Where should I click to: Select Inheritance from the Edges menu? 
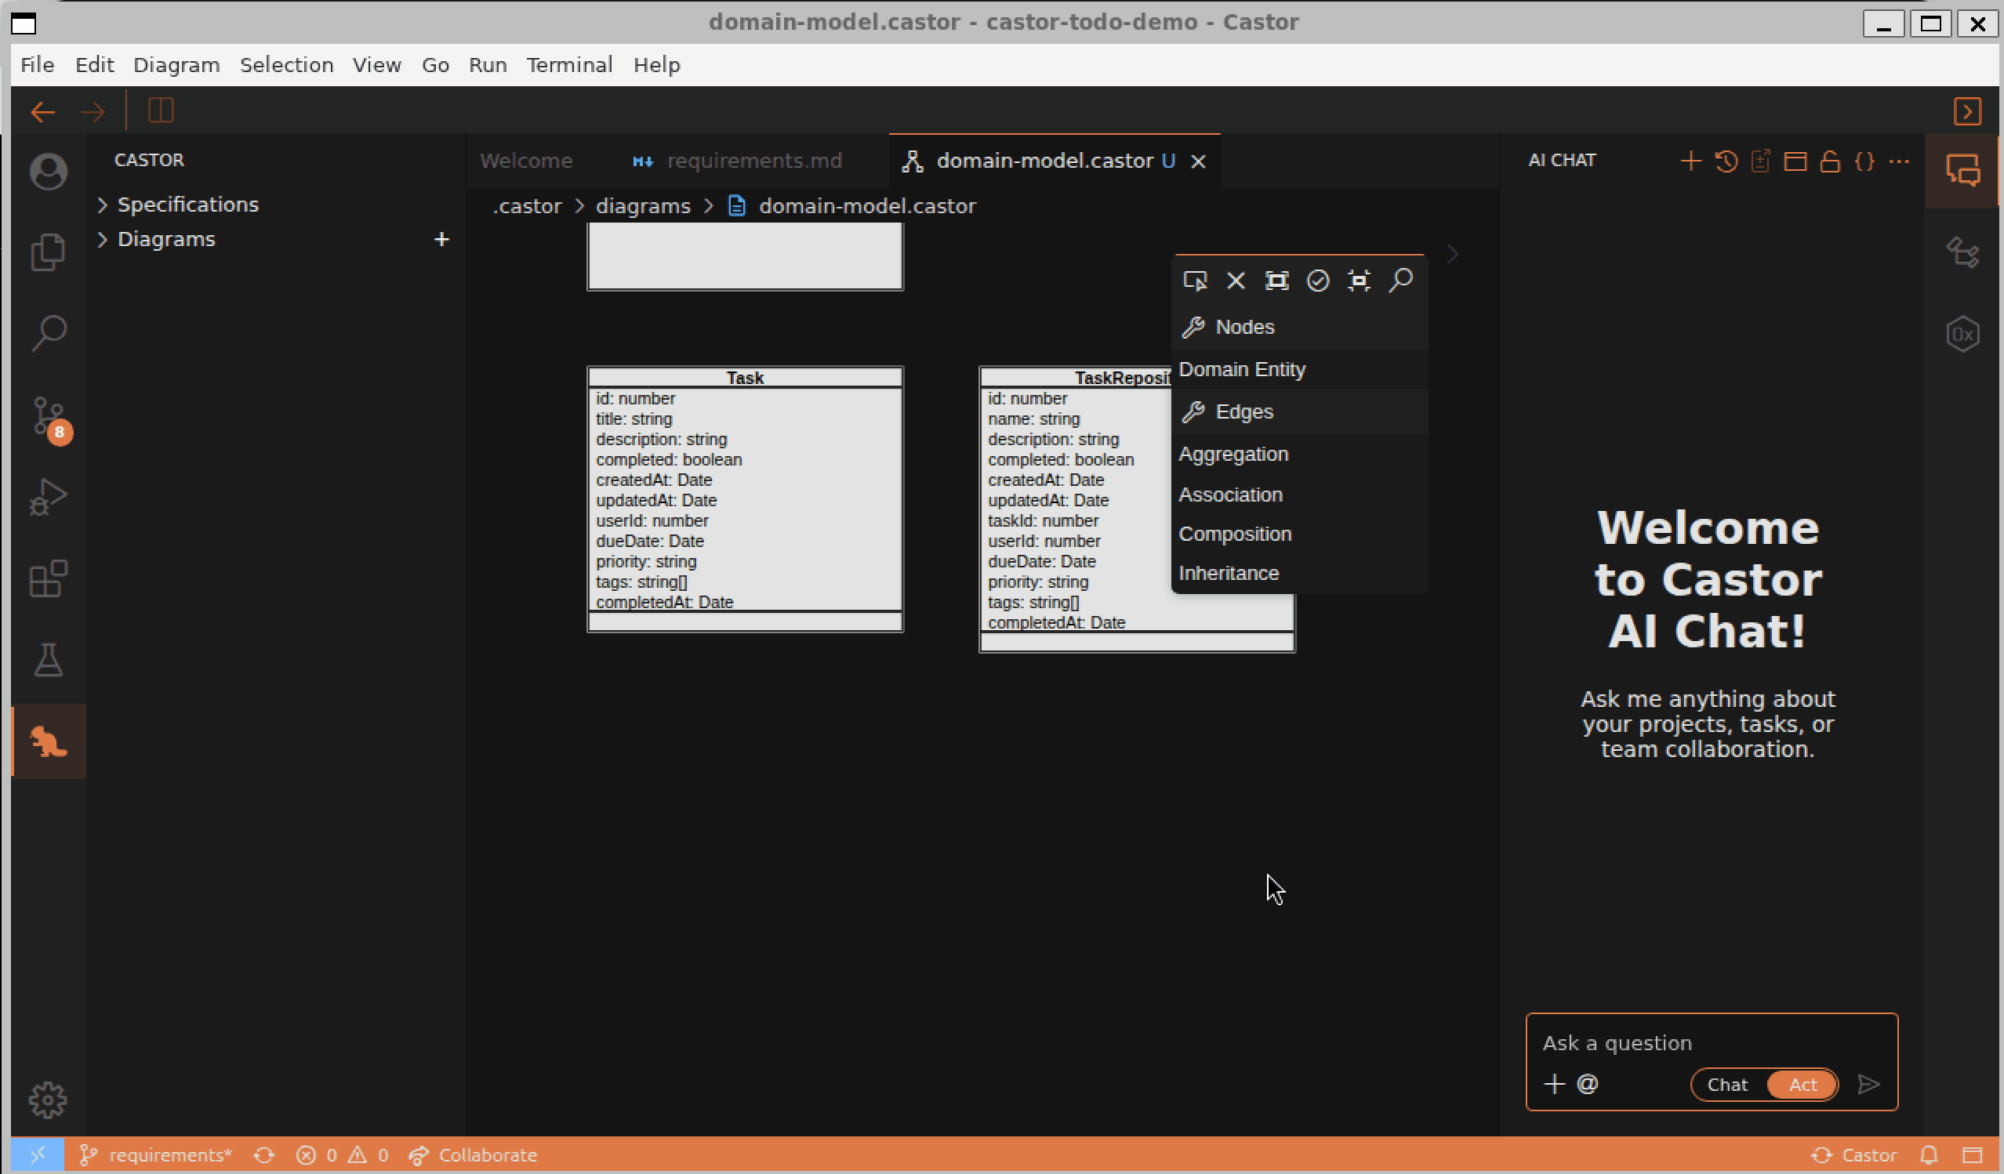click(x=1229, y=572)
